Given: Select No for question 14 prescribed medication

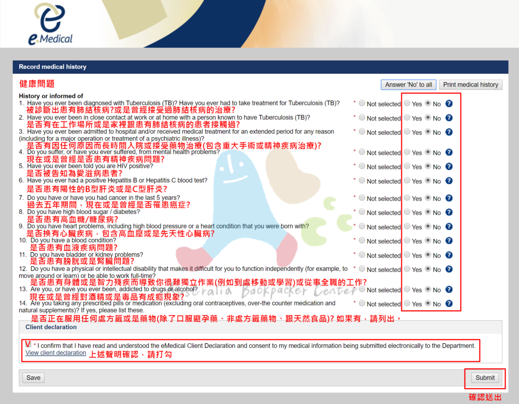Looking at the screenshot, I should pos(428,303).
